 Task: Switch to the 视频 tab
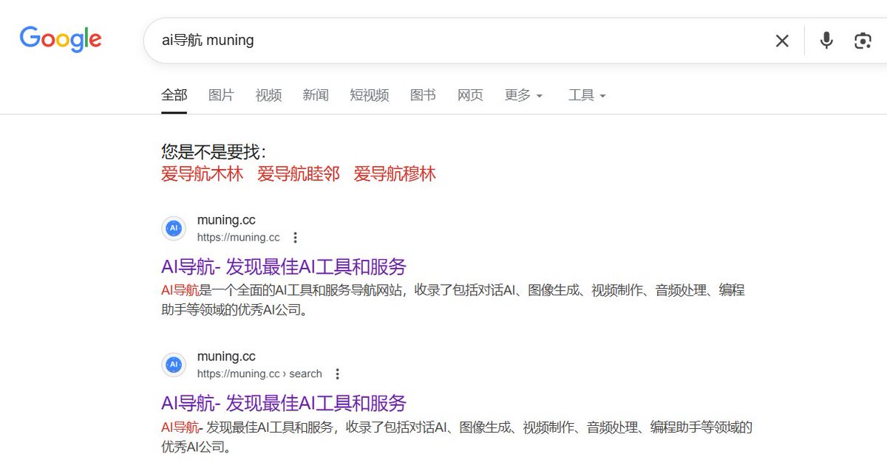(268, 95)
